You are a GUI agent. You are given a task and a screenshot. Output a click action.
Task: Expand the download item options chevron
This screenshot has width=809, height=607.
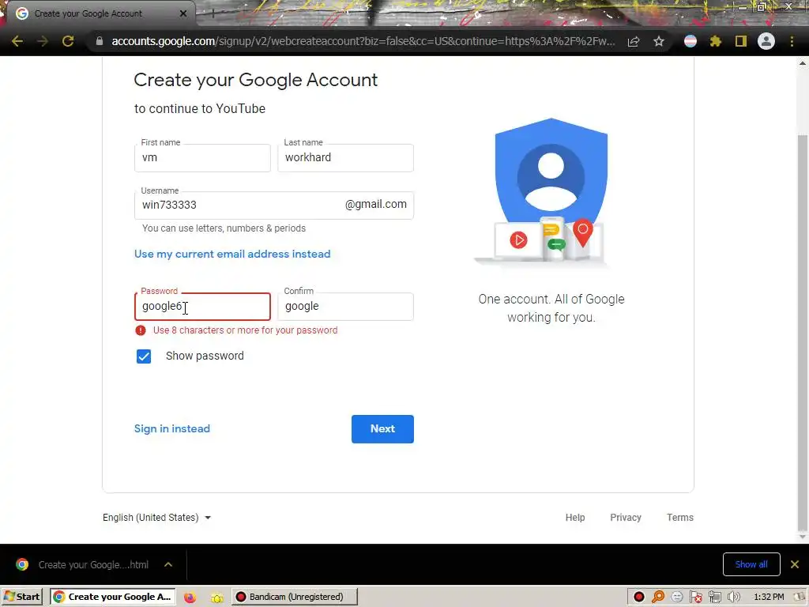pos(168,564)
